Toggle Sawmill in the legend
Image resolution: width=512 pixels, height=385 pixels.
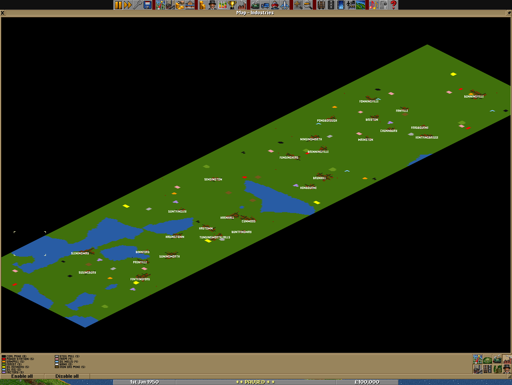(13, 361)
